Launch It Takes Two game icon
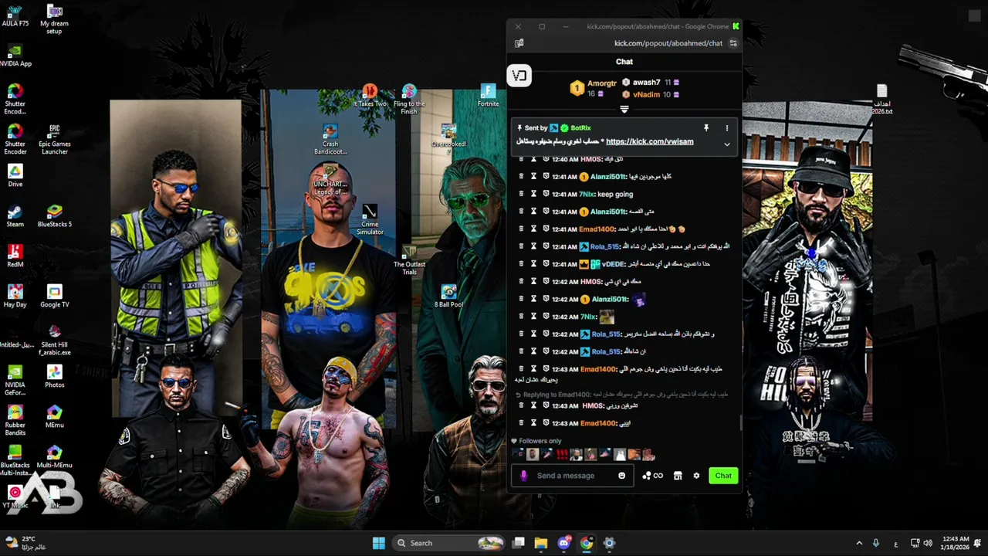This screenshot has height=556, width=988. 370,96
